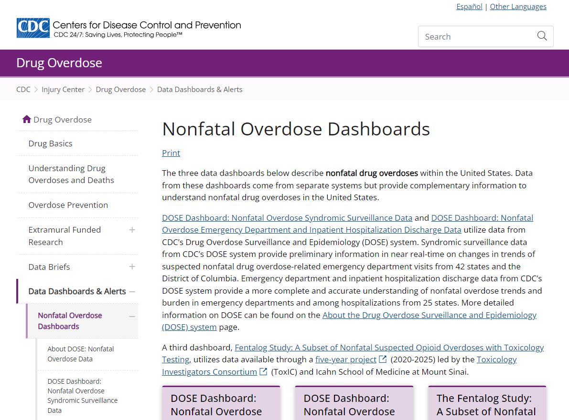The height and width of the screenshot is (420, 569).
Task: Open Nonfatal Overdose Dashboards sidebar item
Action: click(x=70, y=321)
